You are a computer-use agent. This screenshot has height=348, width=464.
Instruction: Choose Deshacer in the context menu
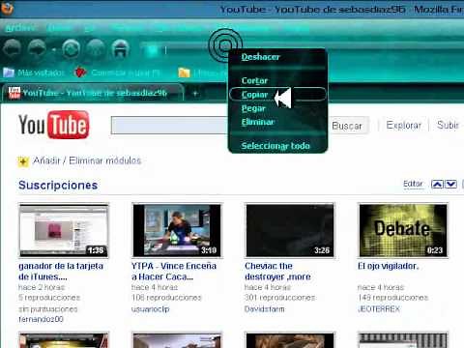(261, 57)
